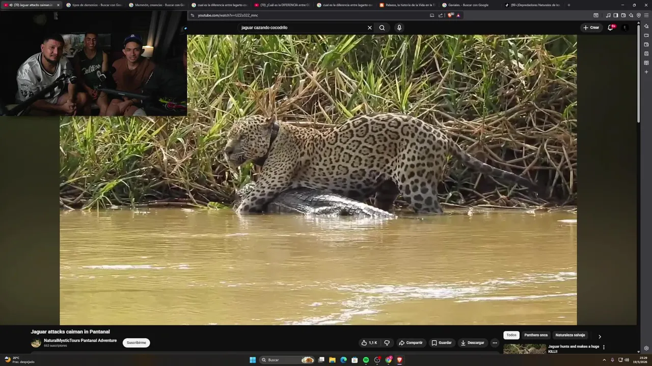Click the cast media icon in the address bar
Viewport: 652px width, 366px height.
tap(432, 15)
